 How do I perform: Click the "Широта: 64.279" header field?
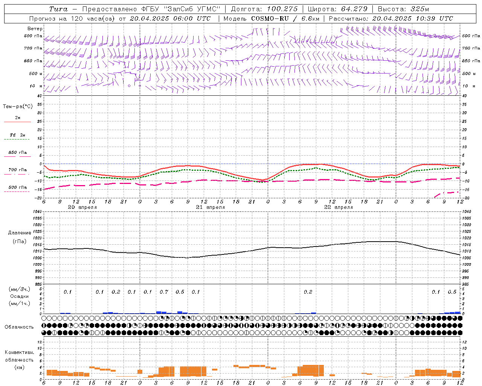[x=337, y=9]
